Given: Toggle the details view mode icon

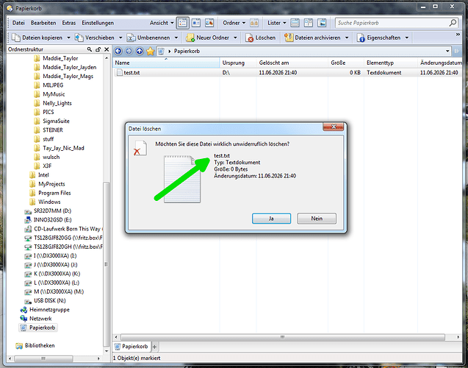Looking at the screenshot, I should [x=183, y=23].
